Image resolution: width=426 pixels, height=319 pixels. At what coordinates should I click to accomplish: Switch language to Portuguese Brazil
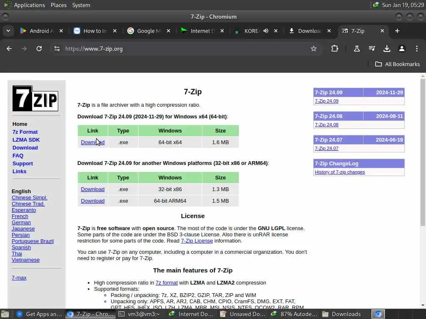point(32,241)
